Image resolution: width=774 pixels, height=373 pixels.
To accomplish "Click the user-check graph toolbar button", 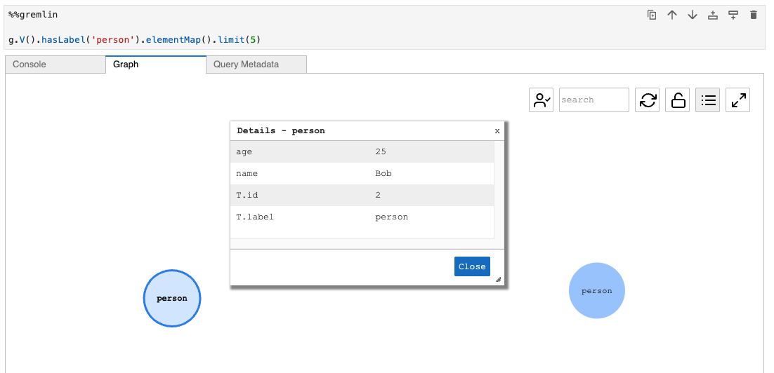I will pos(542,100).
